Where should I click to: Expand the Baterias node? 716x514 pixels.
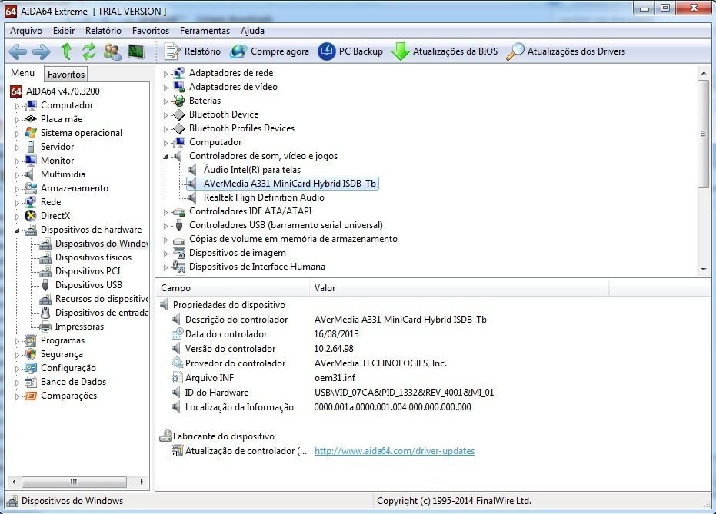coord(165,101)
